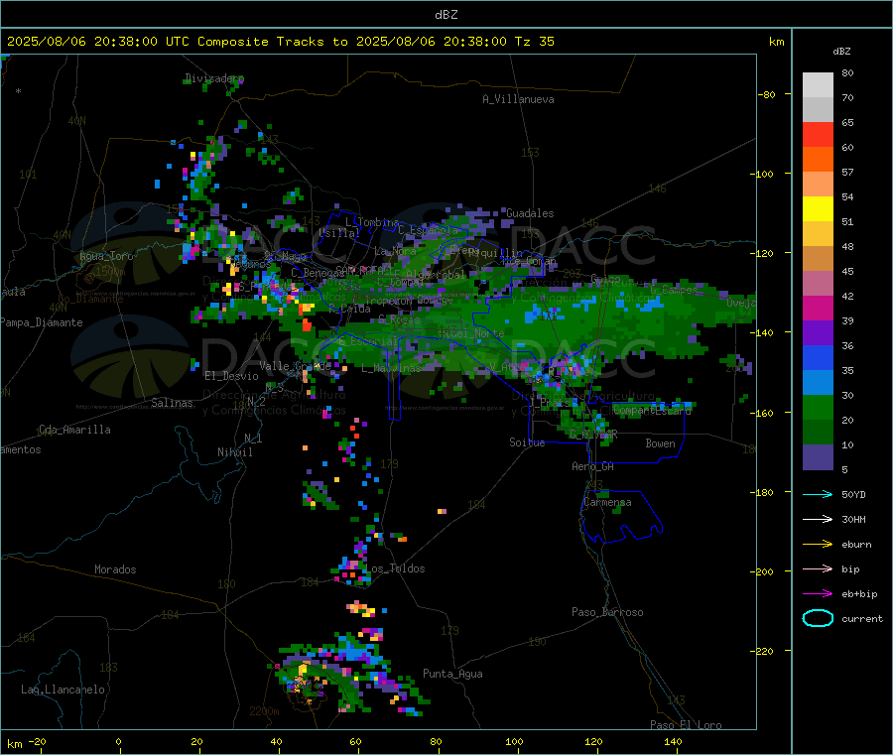Viewport: 893px width, 755px height.
Task: Click the 'Aero_GA' place label
Action: point(592,466)
